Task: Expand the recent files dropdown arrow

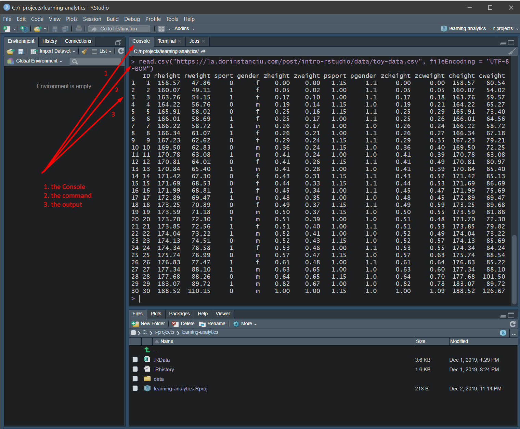Action: (x=45, y=29)
